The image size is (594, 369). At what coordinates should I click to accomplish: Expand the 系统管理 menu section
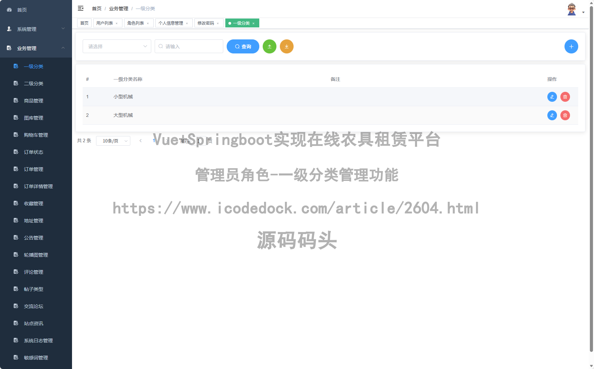(34, 29)
